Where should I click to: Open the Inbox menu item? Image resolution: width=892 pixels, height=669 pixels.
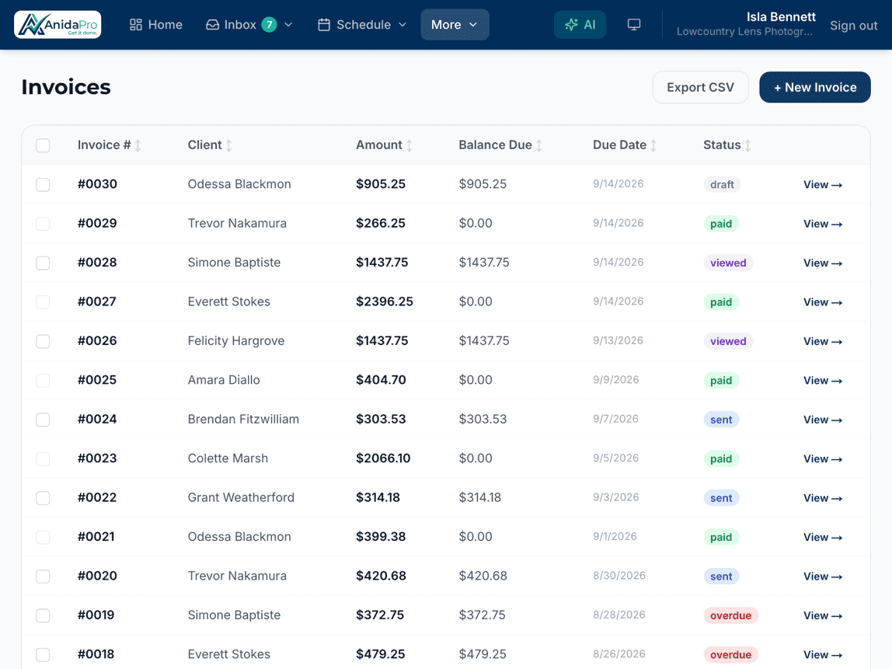coord(249,24)
